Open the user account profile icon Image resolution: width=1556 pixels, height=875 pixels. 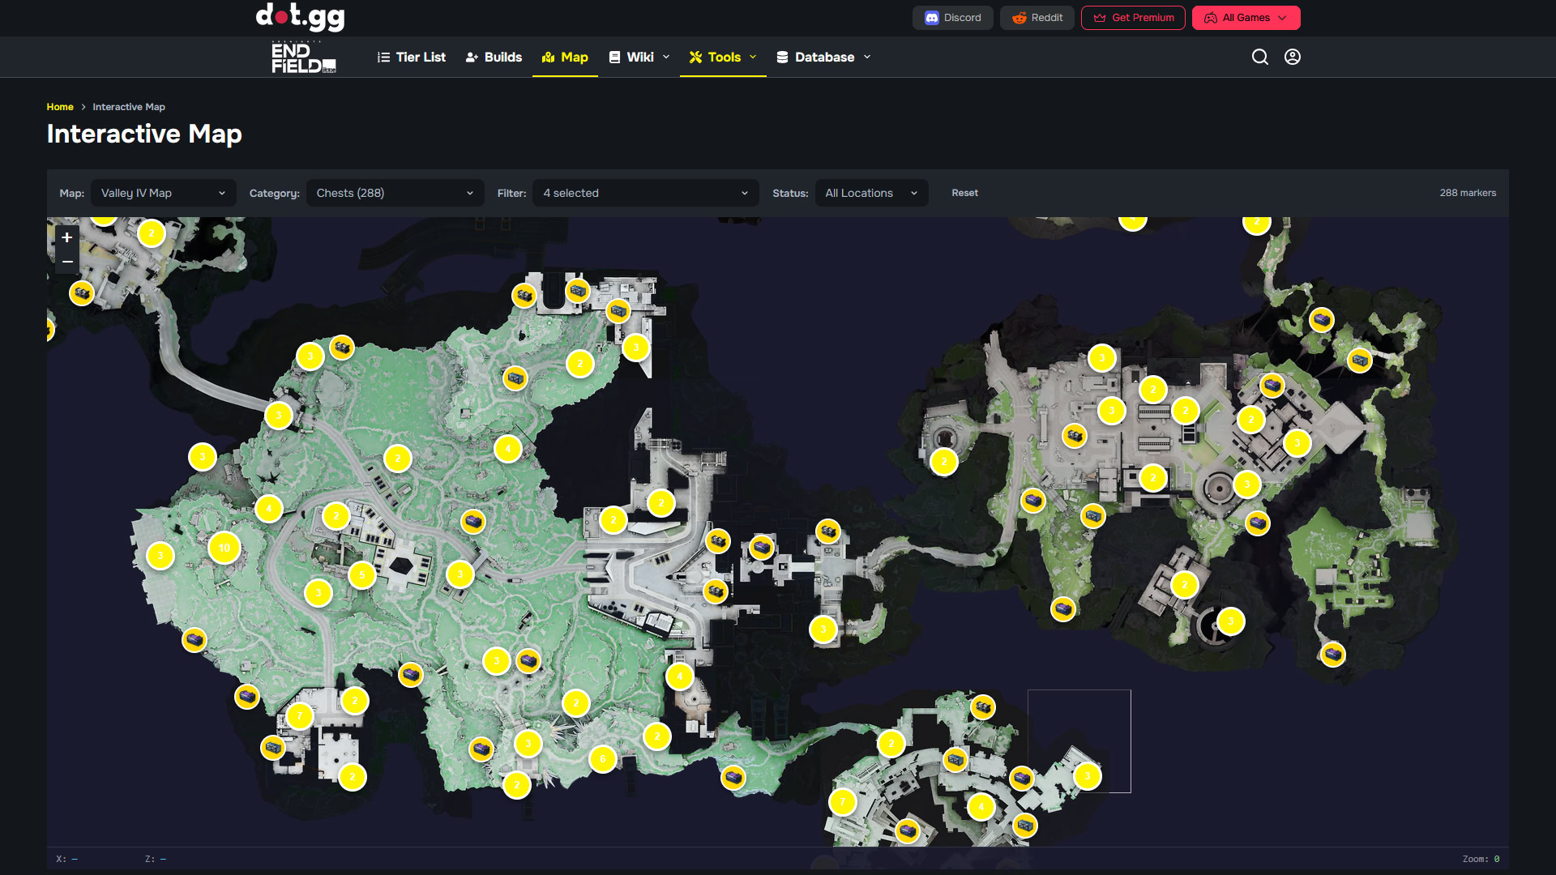click(x=1293, y=57)
